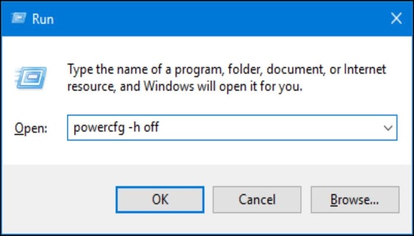Screen dimensions: 414x236
Task: Click the large Run program icon
Action: click(x=31, y=77)
